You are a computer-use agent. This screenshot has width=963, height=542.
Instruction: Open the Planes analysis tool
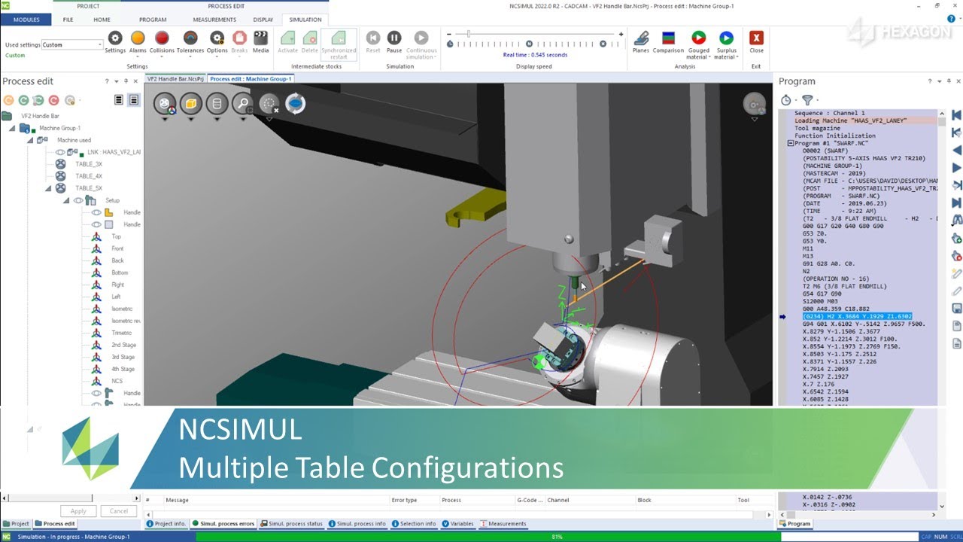tap(641, 38)
